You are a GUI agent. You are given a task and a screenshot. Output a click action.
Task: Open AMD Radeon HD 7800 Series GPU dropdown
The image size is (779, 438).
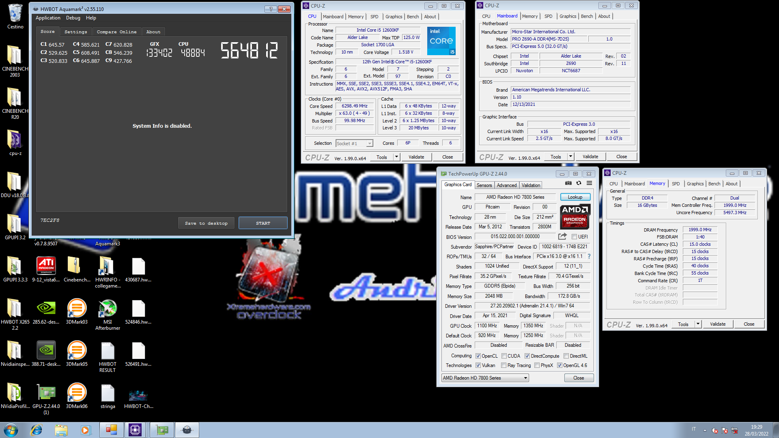point(485,378)
